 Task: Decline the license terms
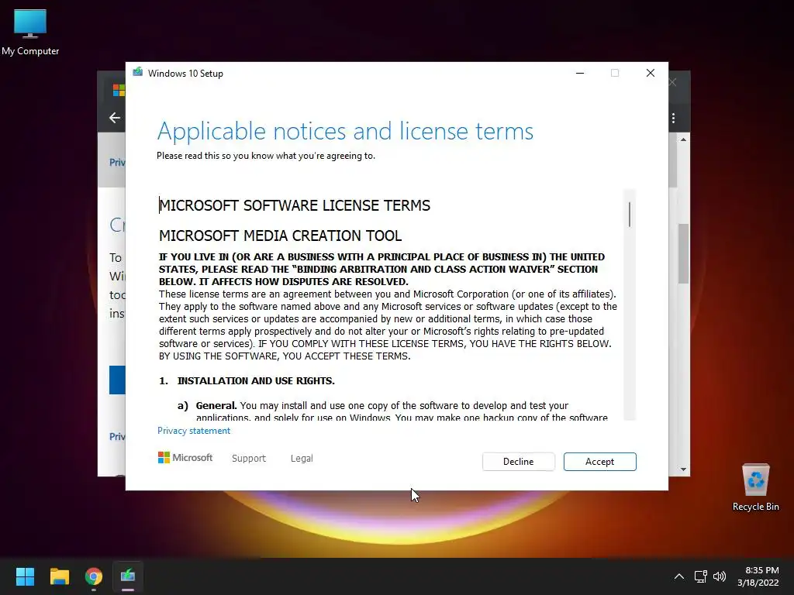tap(518, 462)
